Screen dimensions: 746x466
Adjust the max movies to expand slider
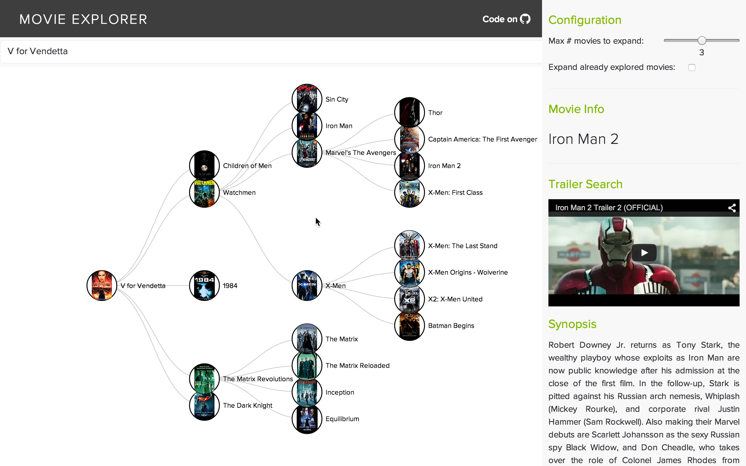(702, 40)
